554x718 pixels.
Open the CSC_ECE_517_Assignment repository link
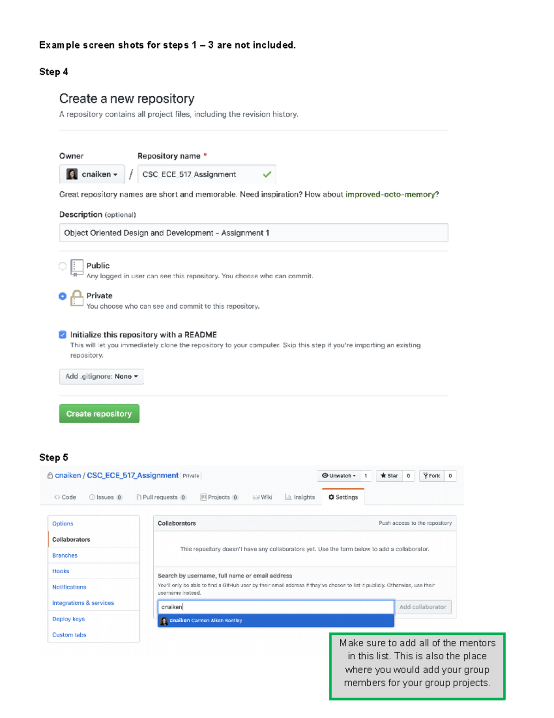point(132,475)
